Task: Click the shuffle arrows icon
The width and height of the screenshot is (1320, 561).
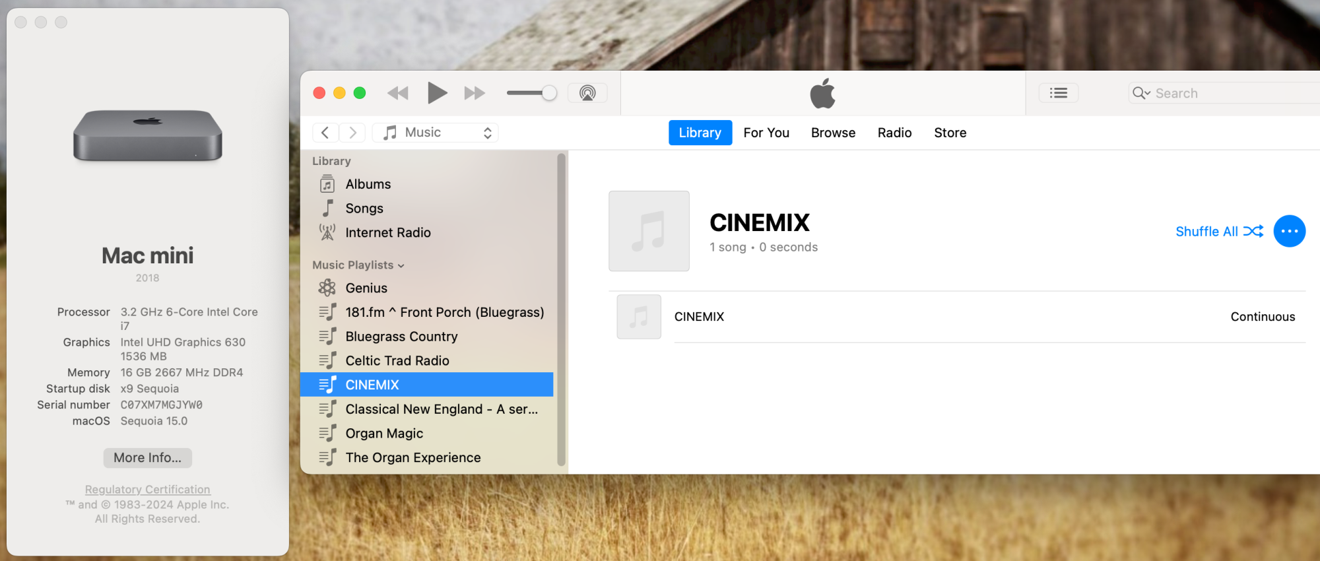Action: [x=1253, y=231]
